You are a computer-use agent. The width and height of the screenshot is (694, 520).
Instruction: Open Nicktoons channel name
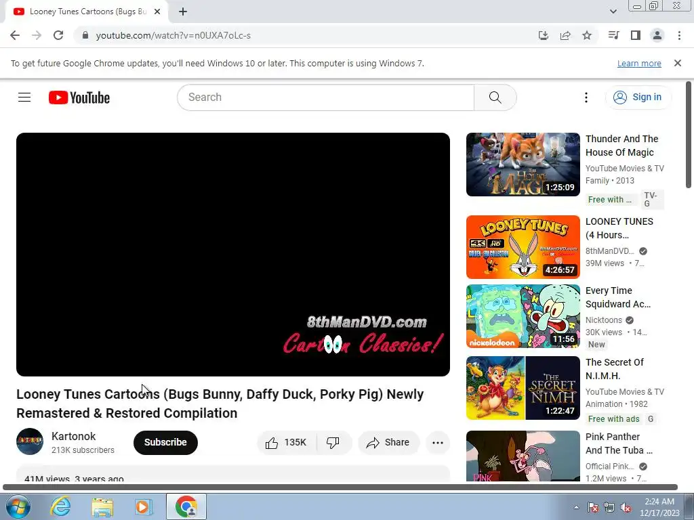tap(604, 320)
